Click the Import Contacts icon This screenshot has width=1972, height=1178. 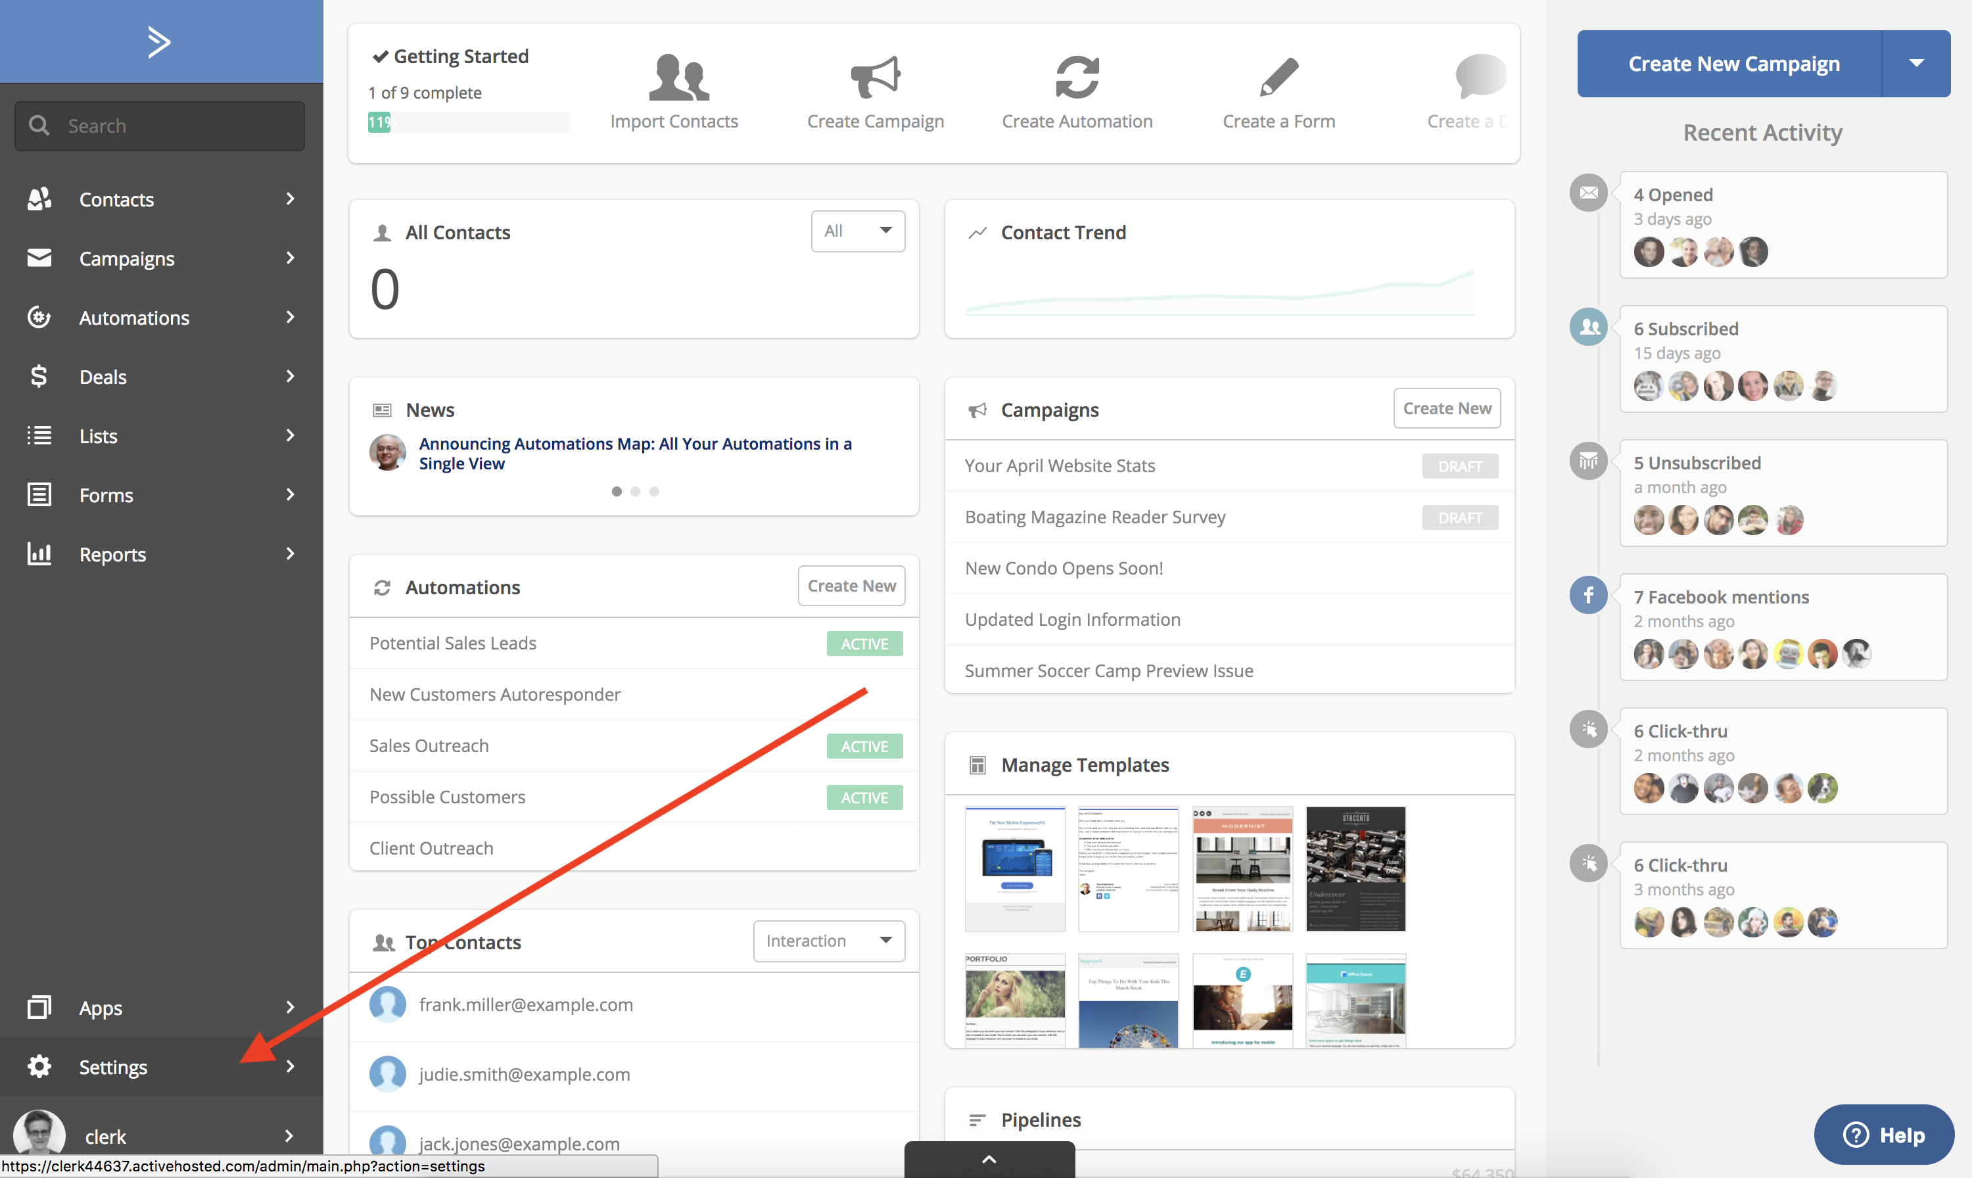tap(678, 78)
